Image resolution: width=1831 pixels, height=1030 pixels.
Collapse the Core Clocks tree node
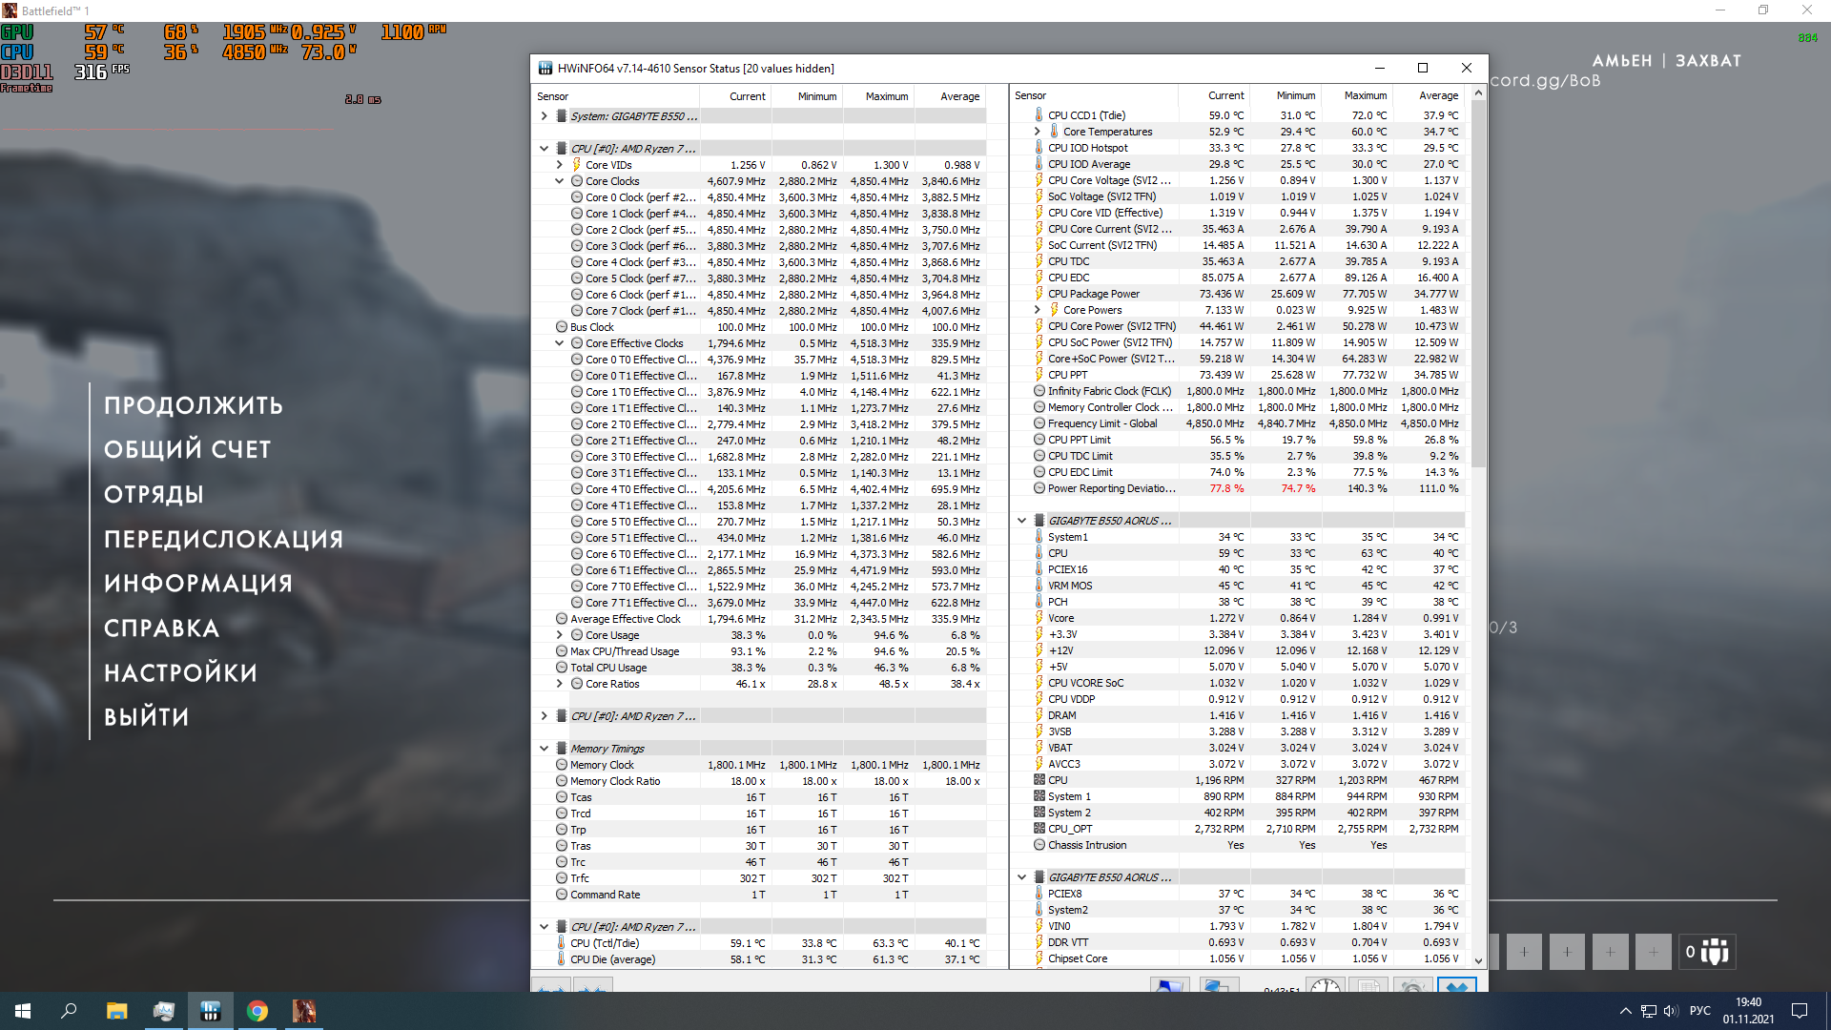560,181
